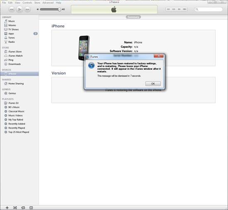228x210 pixels.
Task: Show the artwork viewer icon
Action: [31, 208]
